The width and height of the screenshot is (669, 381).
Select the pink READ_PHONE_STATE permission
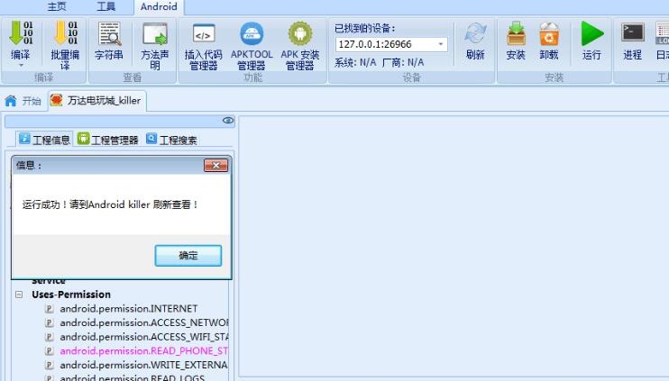click(144, 350)
